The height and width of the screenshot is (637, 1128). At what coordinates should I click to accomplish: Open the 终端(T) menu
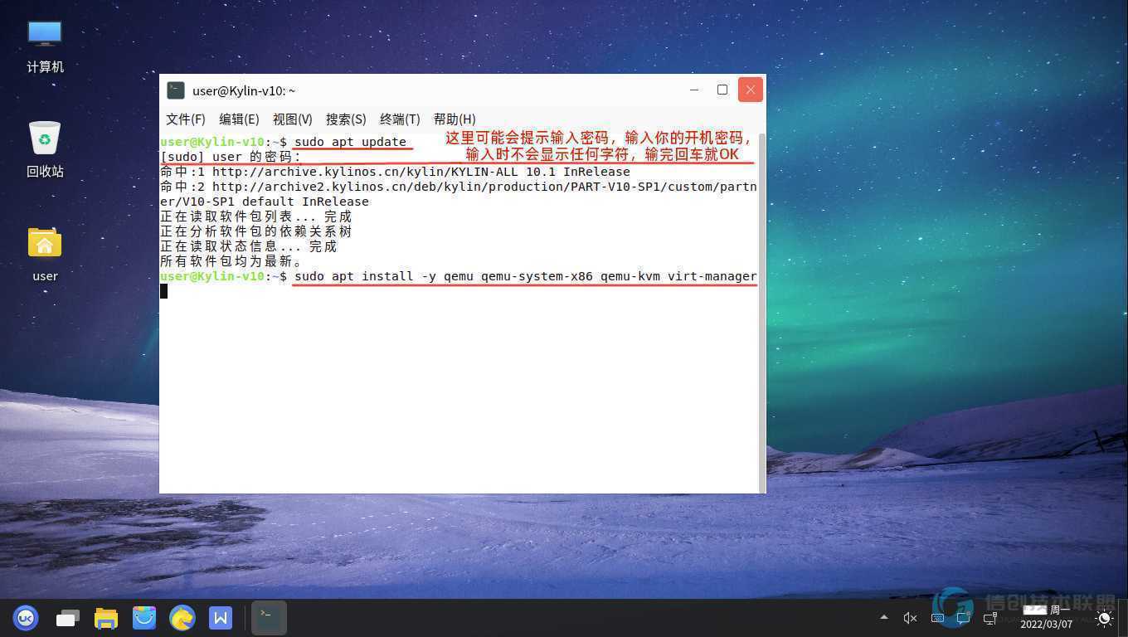pos(400,119)
